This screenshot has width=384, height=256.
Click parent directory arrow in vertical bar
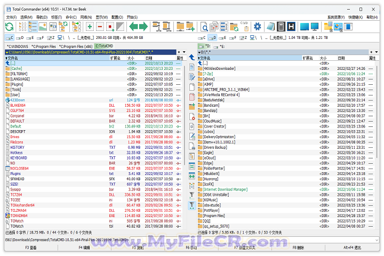tap(192, 57)
